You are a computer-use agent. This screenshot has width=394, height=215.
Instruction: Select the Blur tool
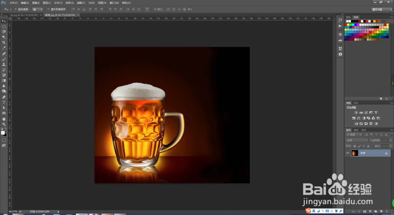point(4,86)
